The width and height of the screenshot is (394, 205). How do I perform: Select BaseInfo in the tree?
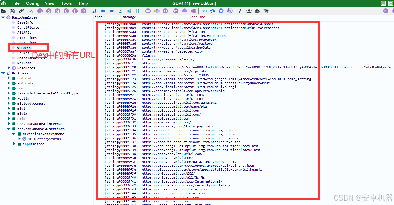click(25, 22)
